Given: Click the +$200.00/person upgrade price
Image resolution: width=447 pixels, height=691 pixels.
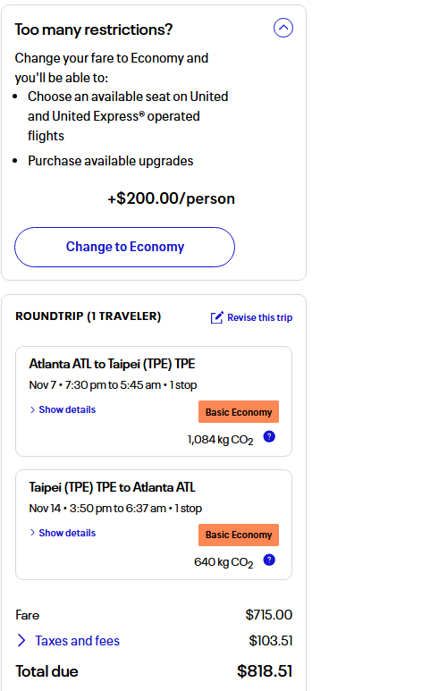Looking at the screenshot, I should [x=171, y=198].
